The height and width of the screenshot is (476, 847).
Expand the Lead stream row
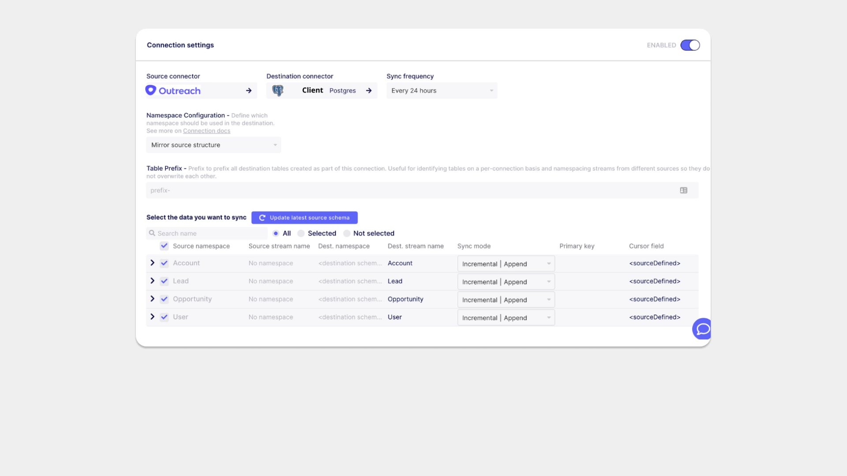tap(153, 281)
